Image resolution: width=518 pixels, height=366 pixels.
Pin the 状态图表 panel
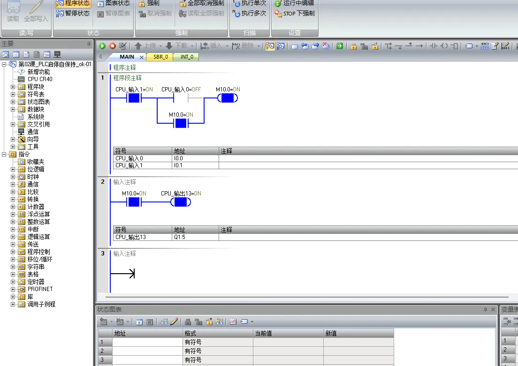[485, 310]
